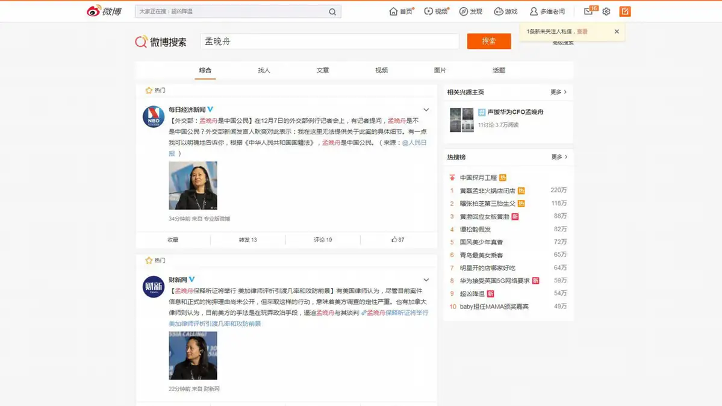
Task: Click the magnifier icon in top search bar
Action: (332, 11)
